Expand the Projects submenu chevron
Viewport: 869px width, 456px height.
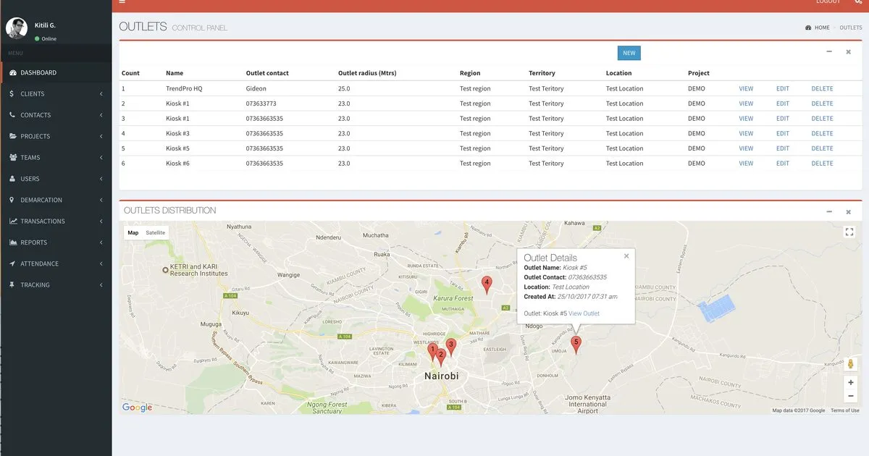click(x=101, y=136)
